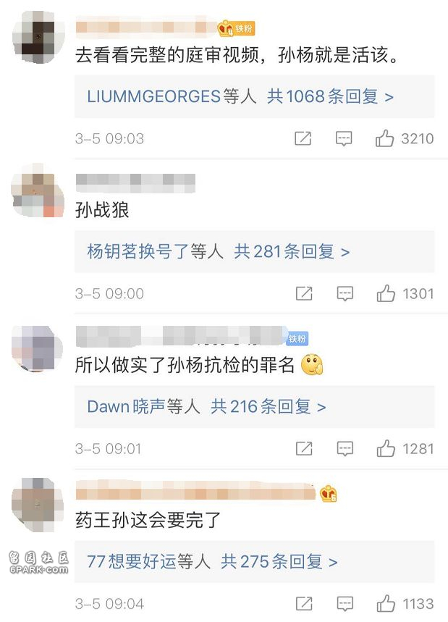Open the first commenter's avatar

click(38, 37)
